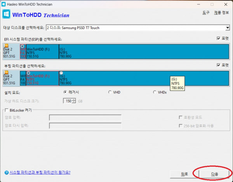Open the target disk dropdown list

(x=227, y=28)
